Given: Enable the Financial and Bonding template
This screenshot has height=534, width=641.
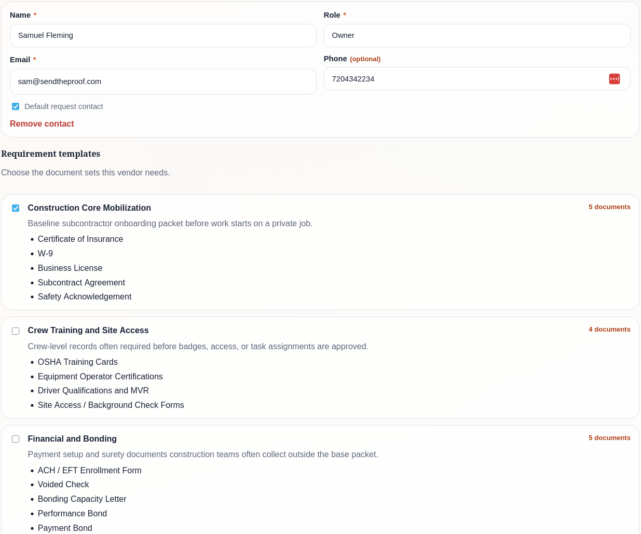Looking at the screenshot, I should point(16,439).
